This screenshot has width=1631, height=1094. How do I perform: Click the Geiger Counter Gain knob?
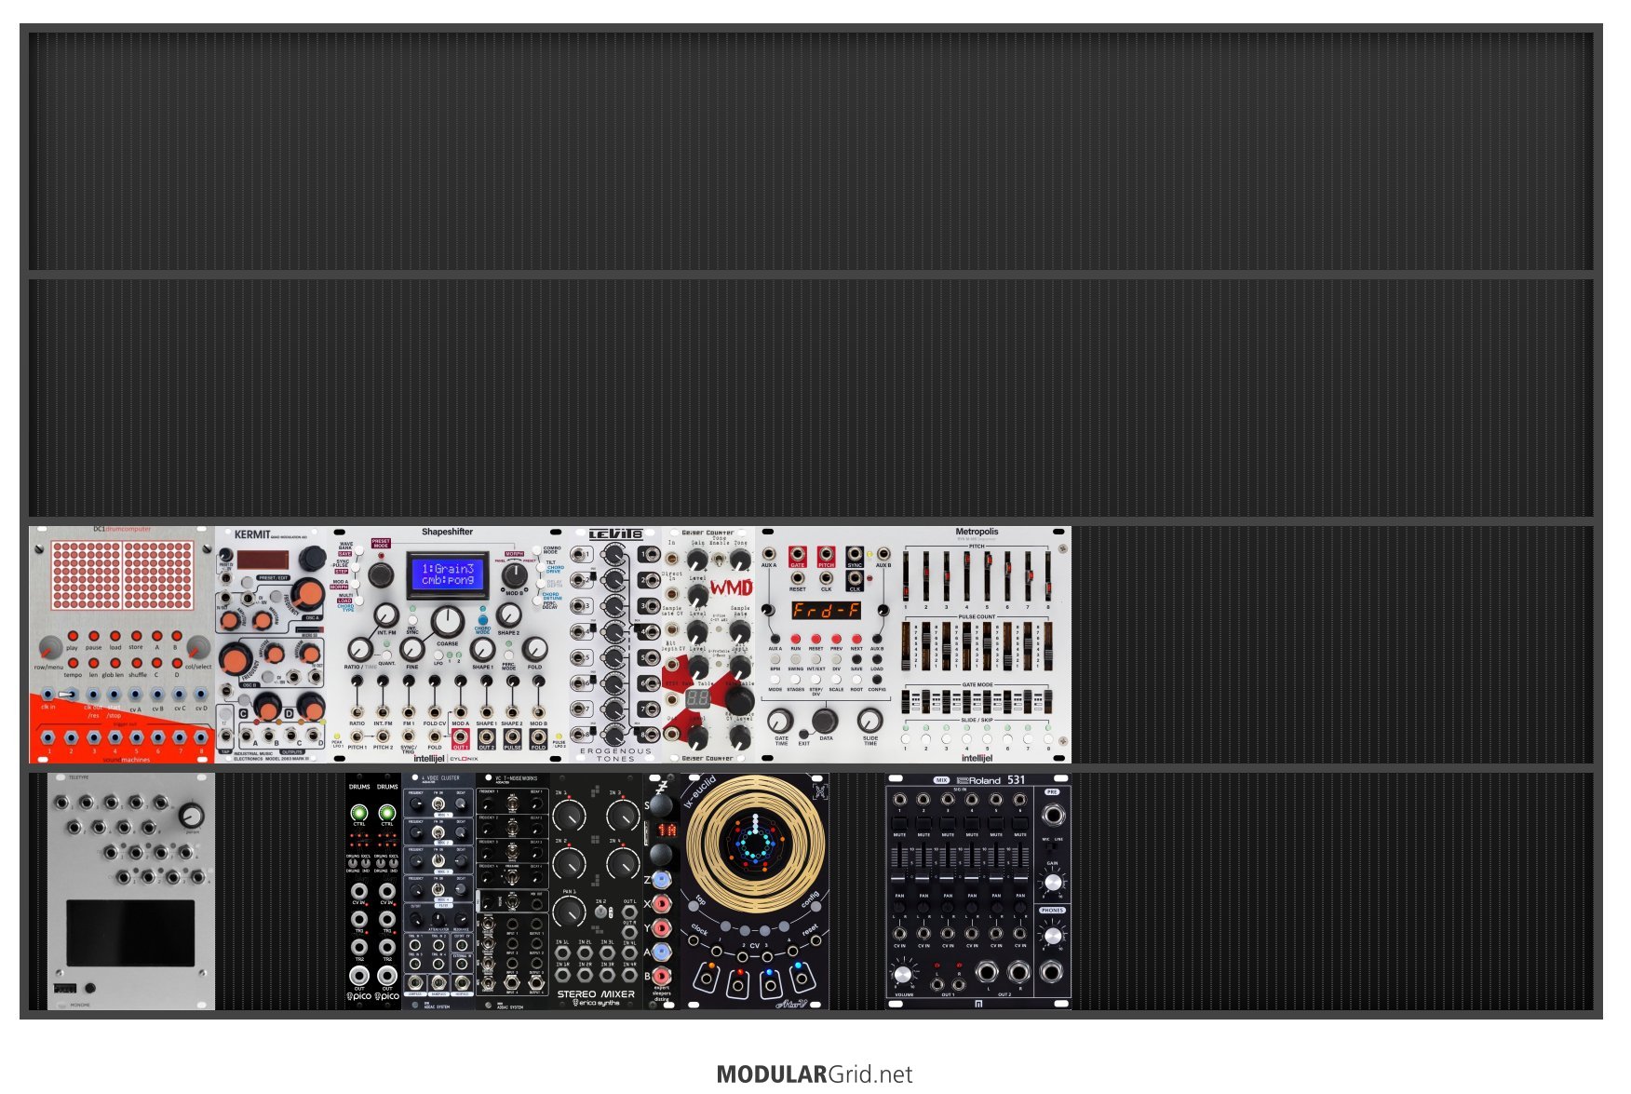tap(697, 561)
